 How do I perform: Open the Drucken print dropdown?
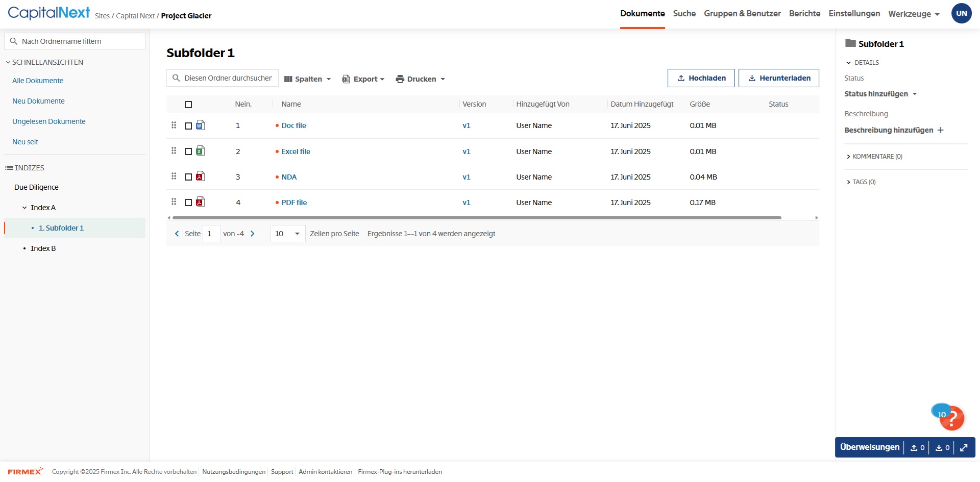(421, 79)
